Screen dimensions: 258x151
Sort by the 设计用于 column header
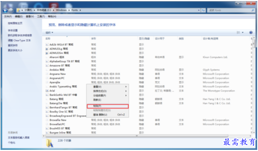pyautogui.click(x=166, y=38)
